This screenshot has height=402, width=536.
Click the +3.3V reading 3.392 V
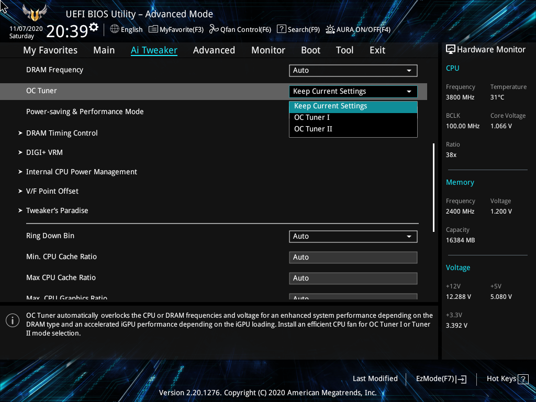tap(456, 326)
